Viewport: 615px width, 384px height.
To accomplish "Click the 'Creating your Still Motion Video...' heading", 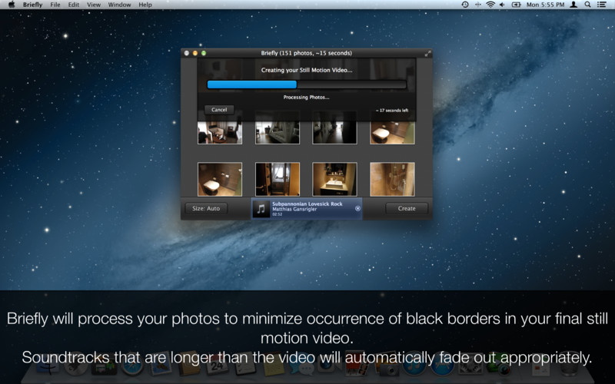I will point(307,70).
